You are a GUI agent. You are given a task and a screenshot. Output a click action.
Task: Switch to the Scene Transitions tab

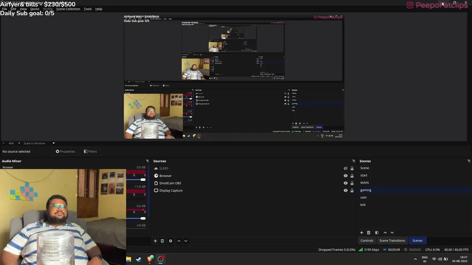click(392, 241)
